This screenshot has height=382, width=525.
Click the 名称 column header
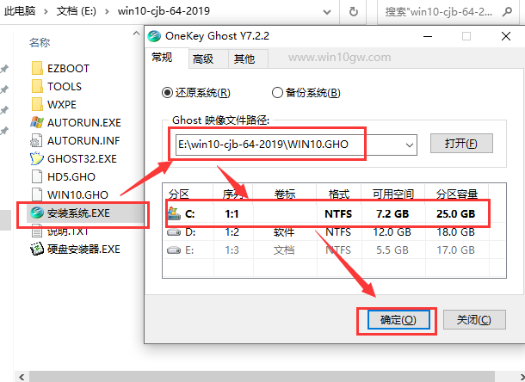click(40, 42)
